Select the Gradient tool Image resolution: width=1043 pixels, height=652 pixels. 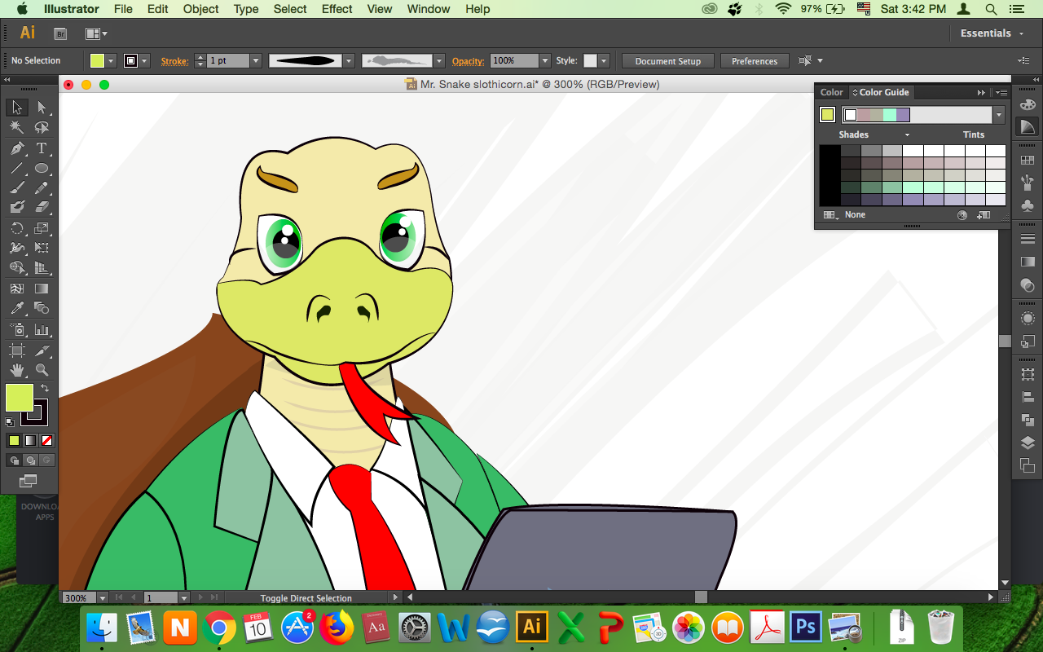click(x=42, y=289)
